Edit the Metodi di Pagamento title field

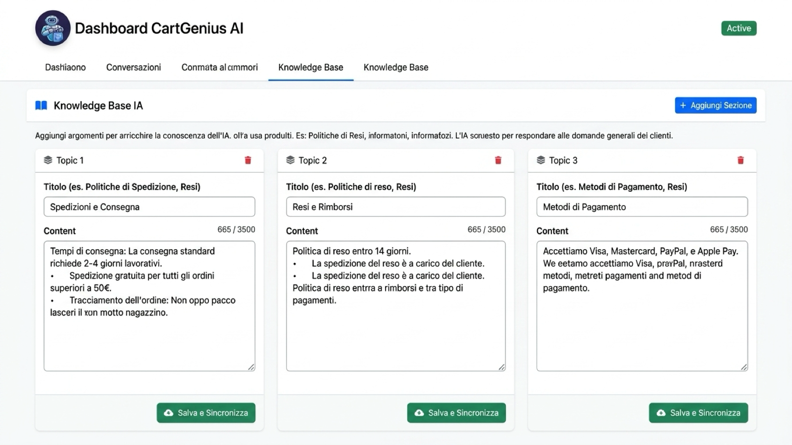(642, 207)
